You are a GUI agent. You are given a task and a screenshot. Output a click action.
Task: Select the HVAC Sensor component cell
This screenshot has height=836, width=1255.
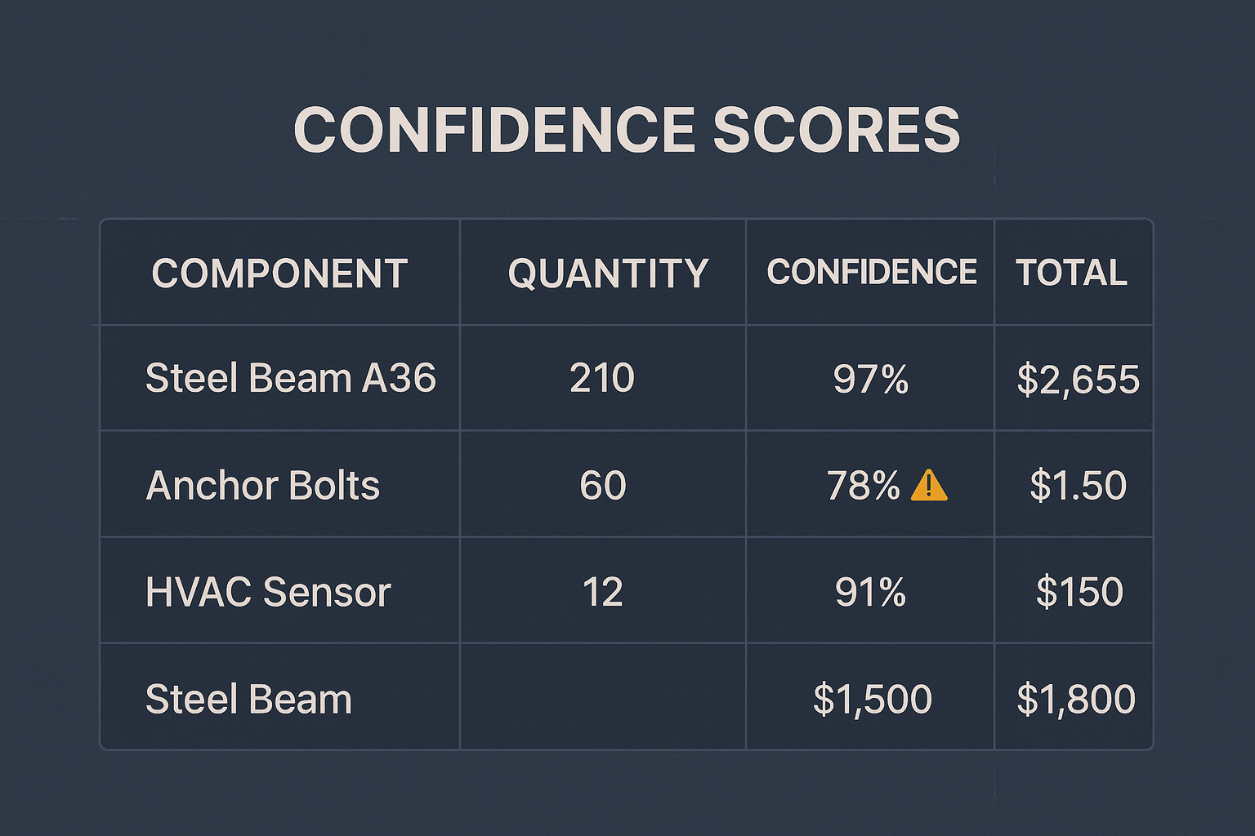[x=268, y=592]
